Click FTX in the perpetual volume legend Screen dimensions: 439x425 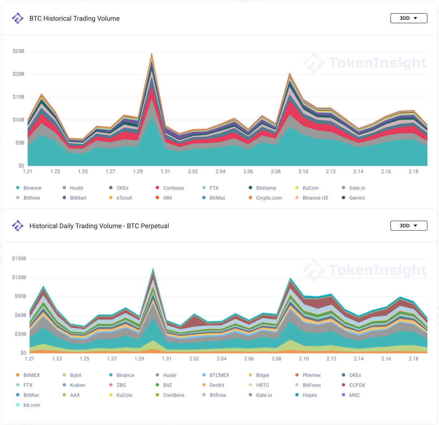pos(24,385)
